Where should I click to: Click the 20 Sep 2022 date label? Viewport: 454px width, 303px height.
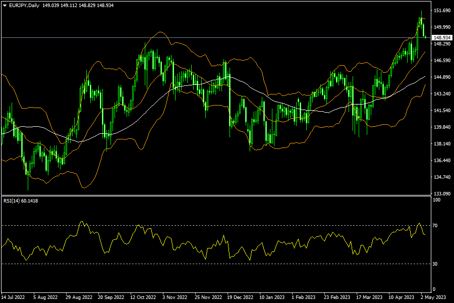(x=111, y=297)
